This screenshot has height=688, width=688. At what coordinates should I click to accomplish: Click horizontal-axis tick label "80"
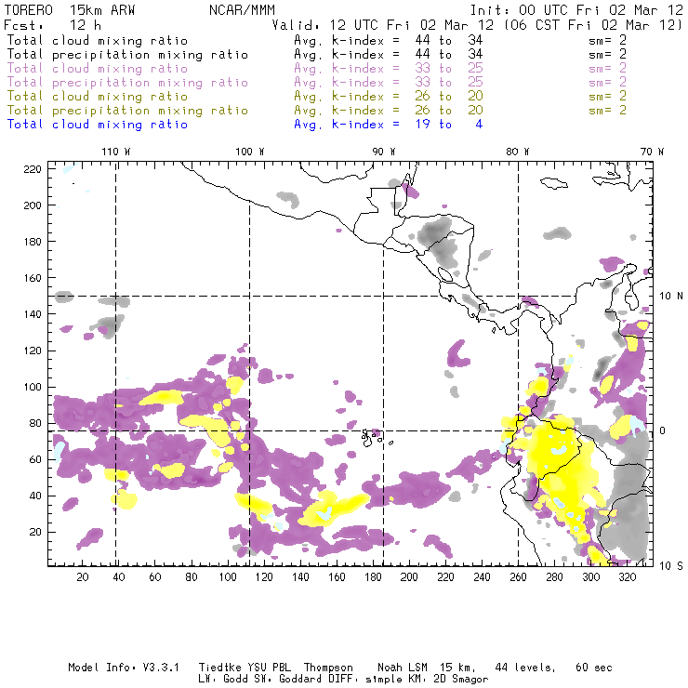[192, 577]
